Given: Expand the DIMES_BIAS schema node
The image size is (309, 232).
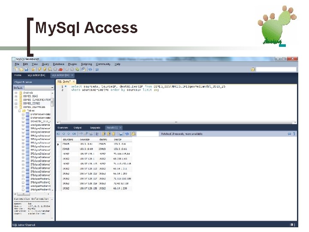Looking at the screenshot, I should point(16,96).
